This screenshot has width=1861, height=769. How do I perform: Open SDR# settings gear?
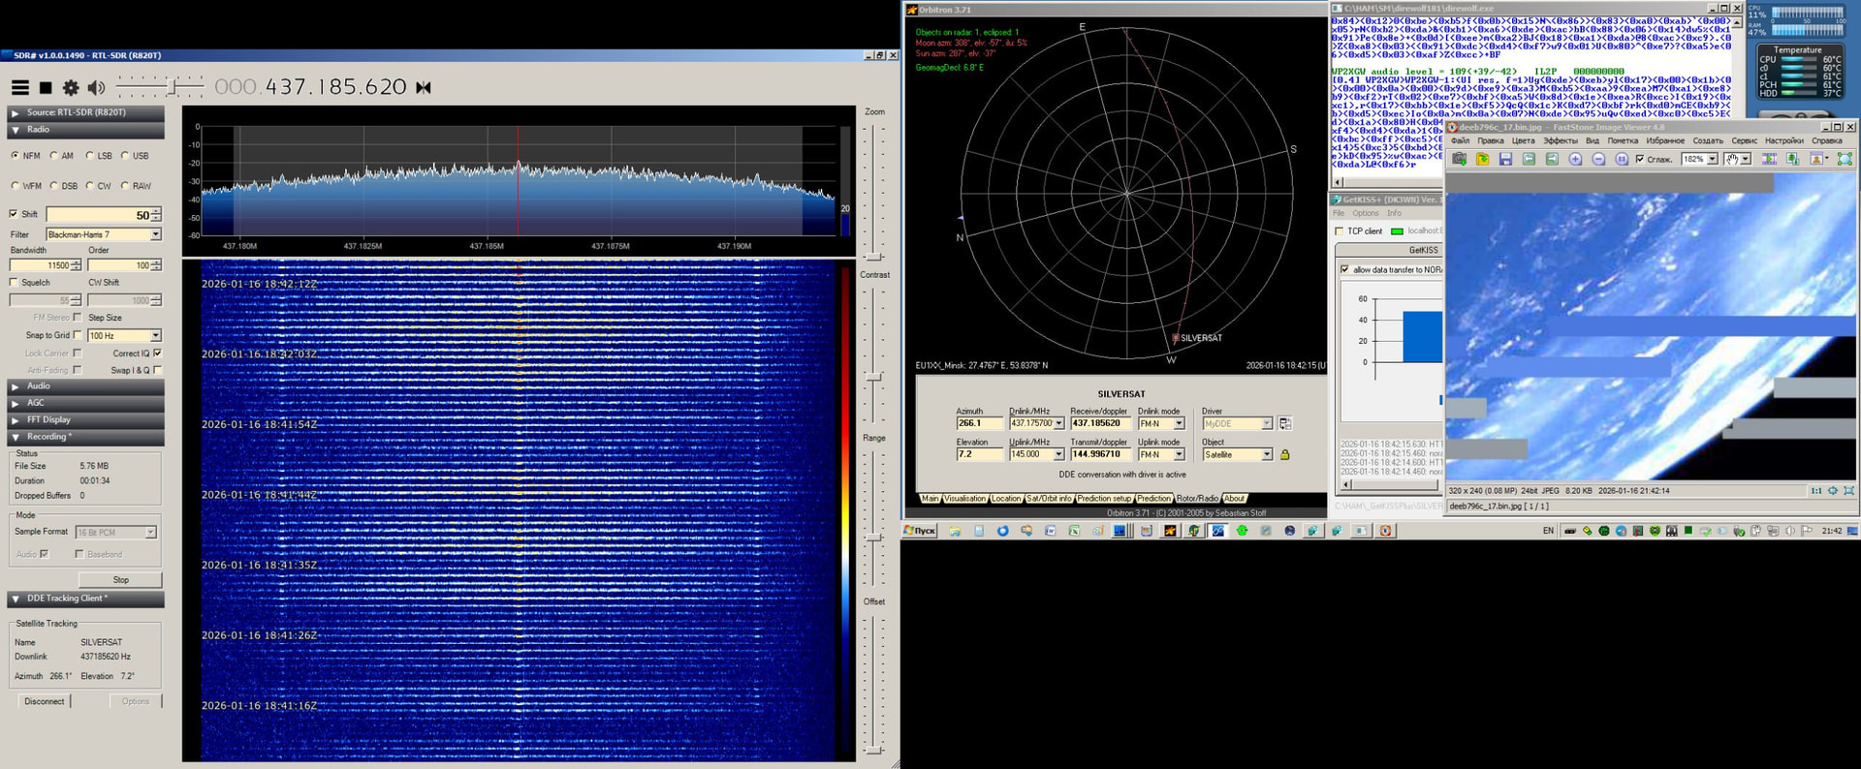pos(71,88)
